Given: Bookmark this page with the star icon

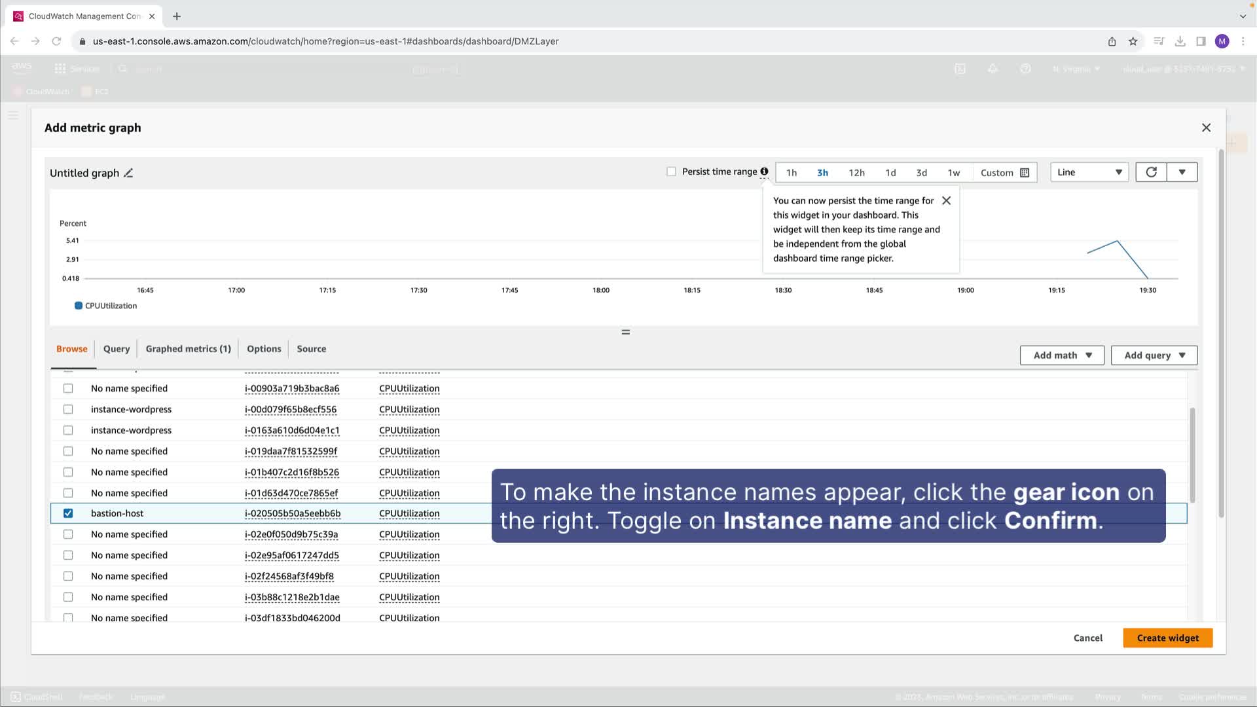Looking at the screenshot, I should tap(1133, 41).
